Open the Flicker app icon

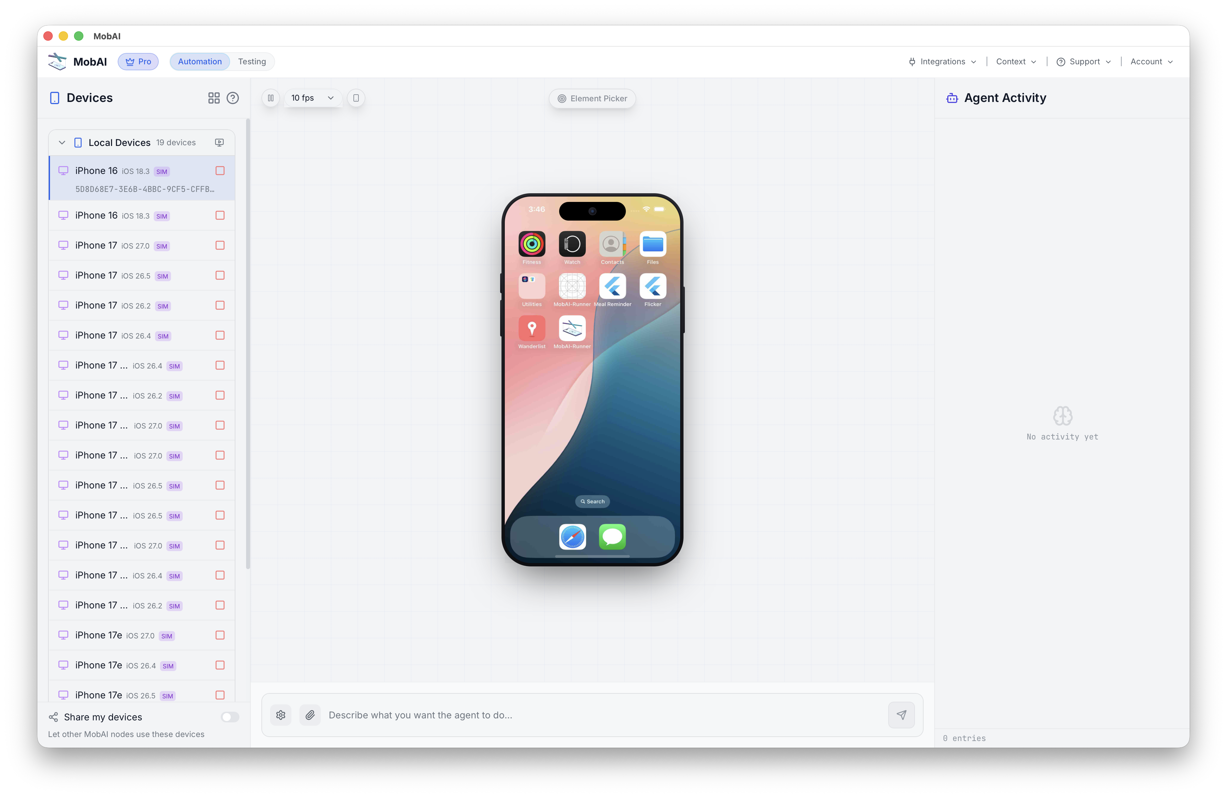(653, 287)
